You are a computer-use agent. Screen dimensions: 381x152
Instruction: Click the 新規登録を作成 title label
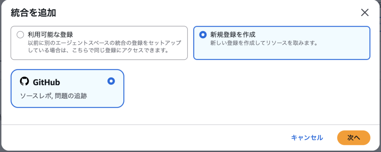click(x=233, y=34)
